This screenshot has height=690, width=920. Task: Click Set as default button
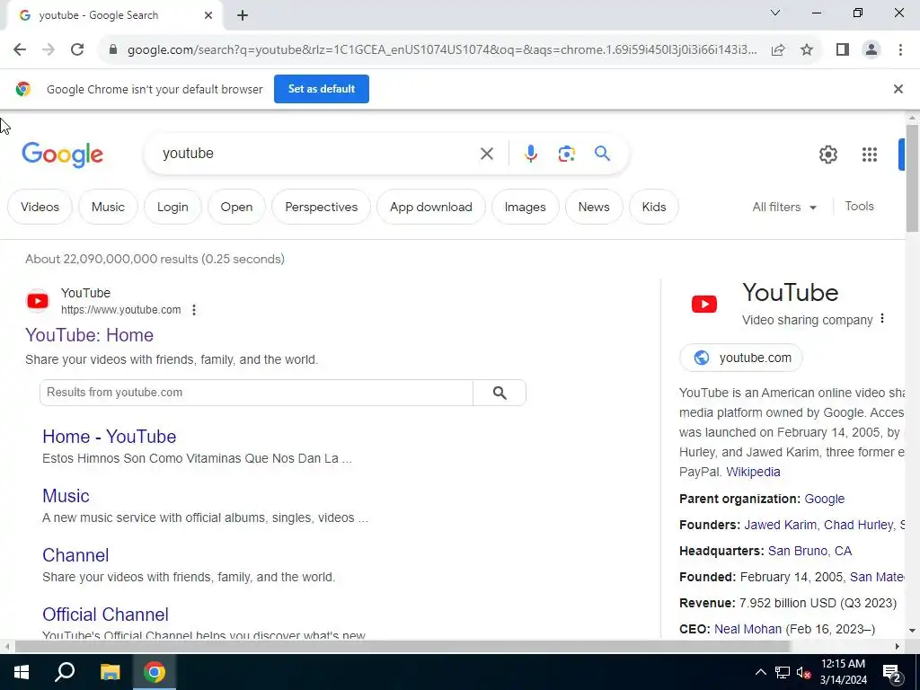coord(322,89)
